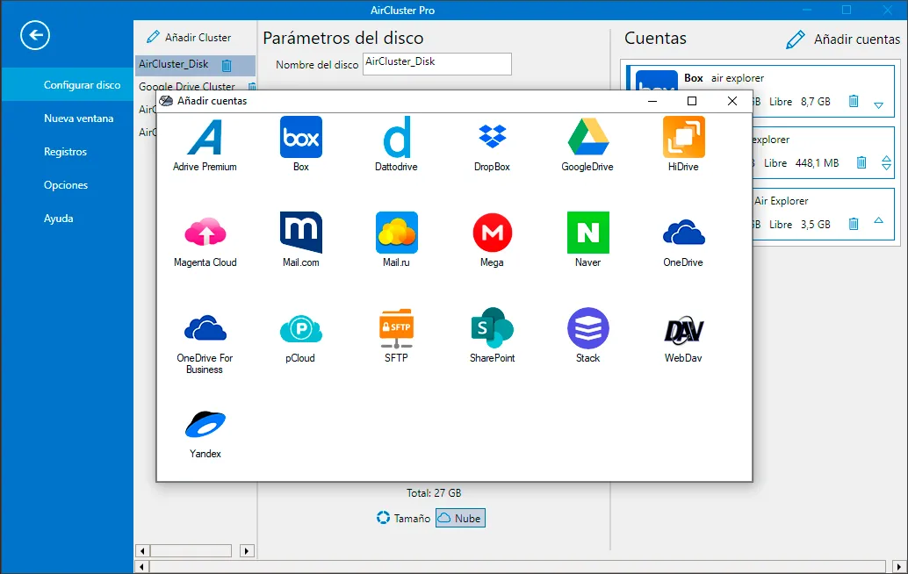Minimize the Añadir cuentas dialog
Screen dimensions: 908x574
point(652,101)
